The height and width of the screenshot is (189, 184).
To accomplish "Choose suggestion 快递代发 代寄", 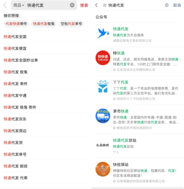I will 47,178.
